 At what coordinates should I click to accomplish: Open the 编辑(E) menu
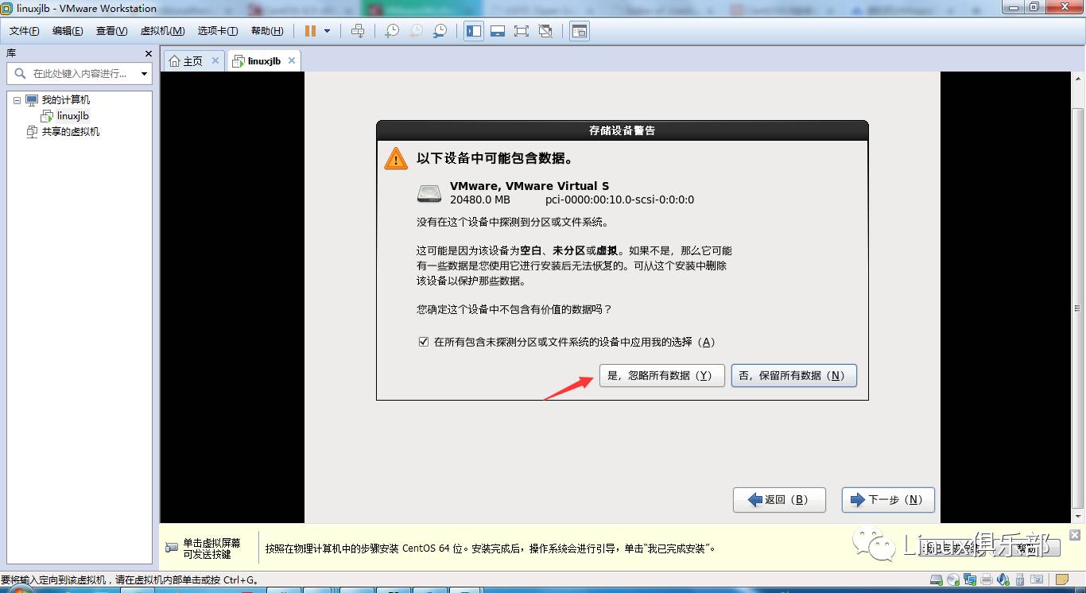pyautogui.click(x=68, y=31)
